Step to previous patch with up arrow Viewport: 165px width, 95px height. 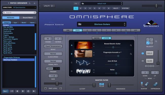(x=23, y=91)
